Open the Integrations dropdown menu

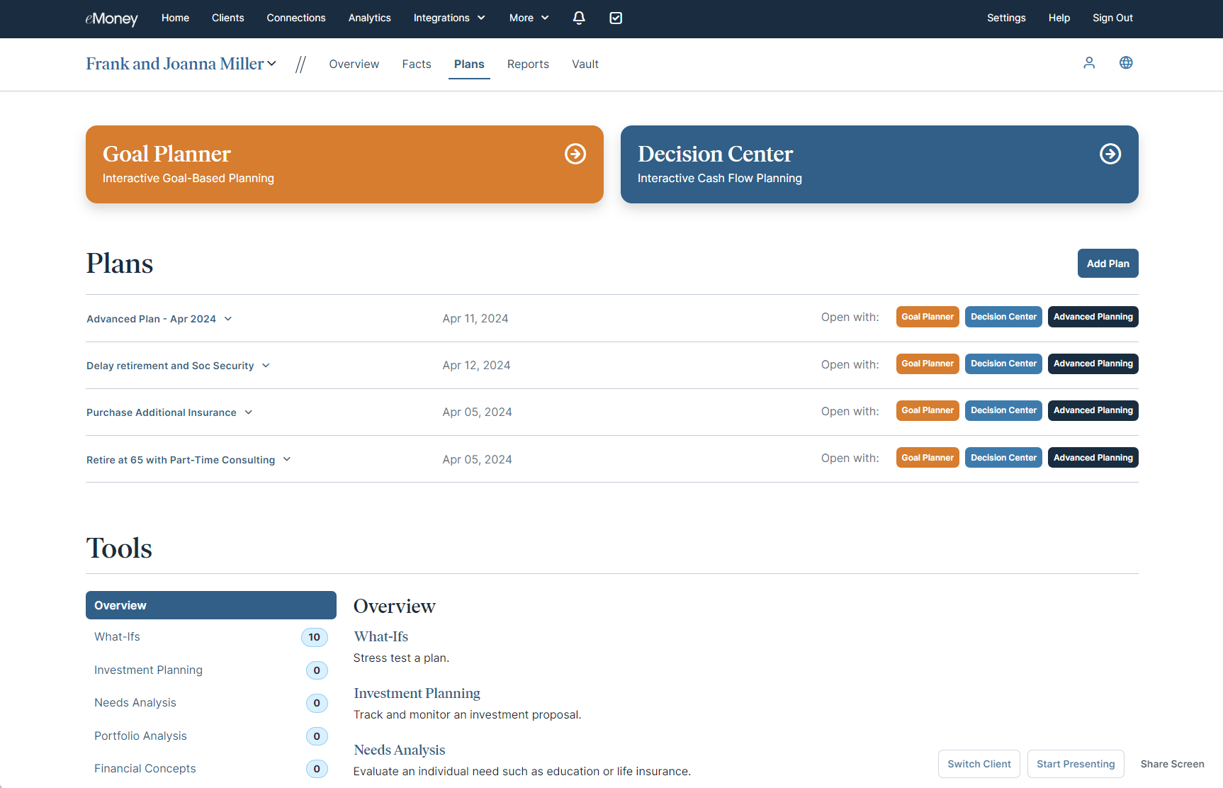click(449, 18)
